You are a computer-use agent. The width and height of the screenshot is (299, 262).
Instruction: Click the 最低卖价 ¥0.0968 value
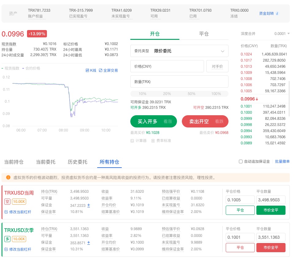(x=222, y=133)
